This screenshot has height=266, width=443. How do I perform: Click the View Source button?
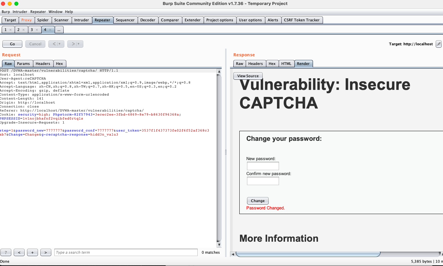click(x=248, y=76)
